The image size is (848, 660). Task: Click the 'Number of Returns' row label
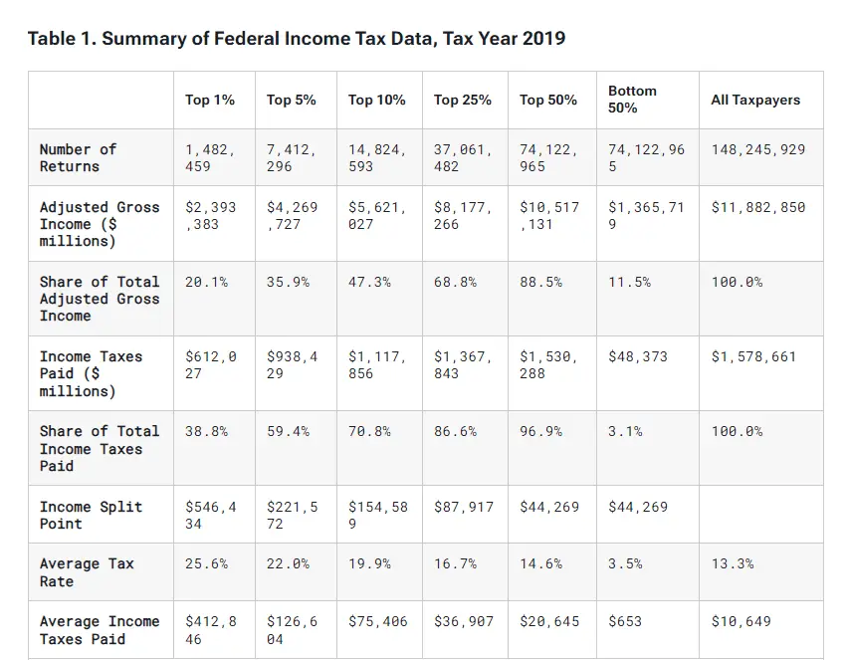point(78,157)
